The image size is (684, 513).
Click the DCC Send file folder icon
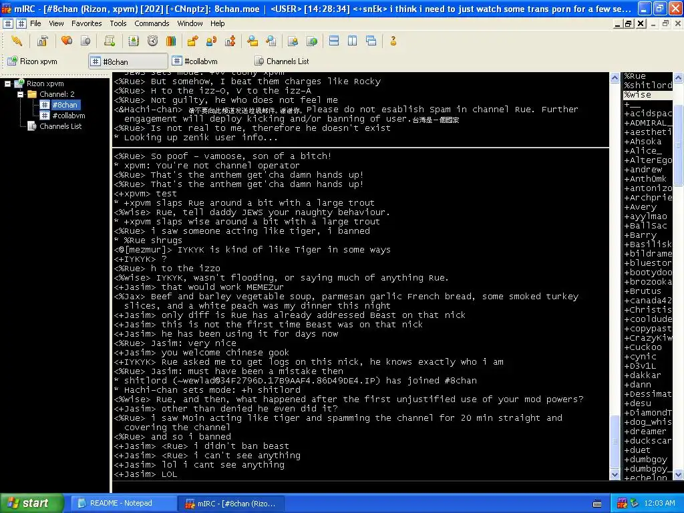(x=192, y=41)
